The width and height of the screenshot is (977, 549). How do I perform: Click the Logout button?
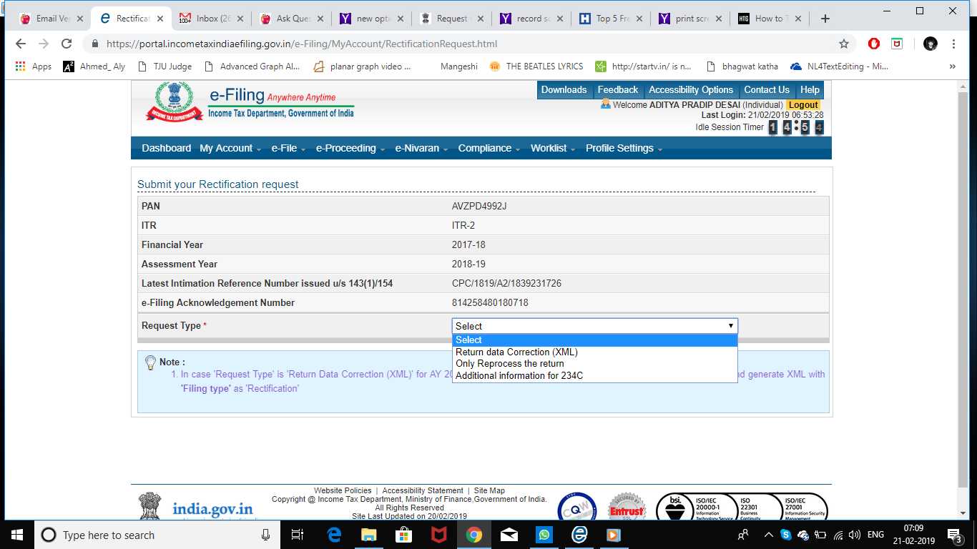pos(802,104)
